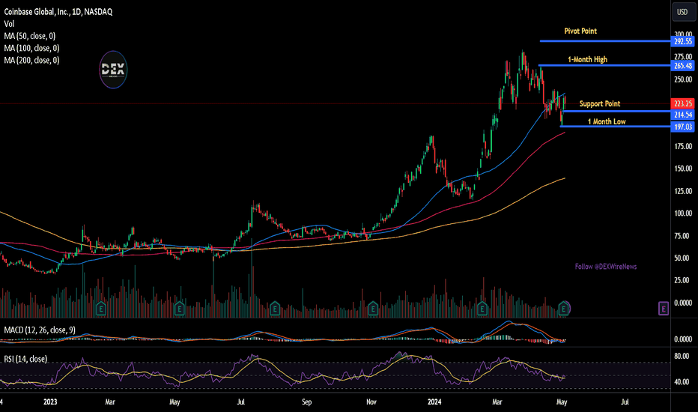Open the earnings marker near August 2023

tap(275, 308)
